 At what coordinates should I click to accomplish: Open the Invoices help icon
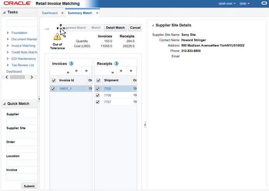tap(71, 64)
